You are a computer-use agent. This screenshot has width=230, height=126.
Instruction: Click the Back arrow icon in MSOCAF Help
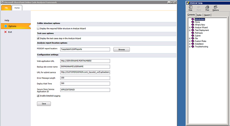199,7
